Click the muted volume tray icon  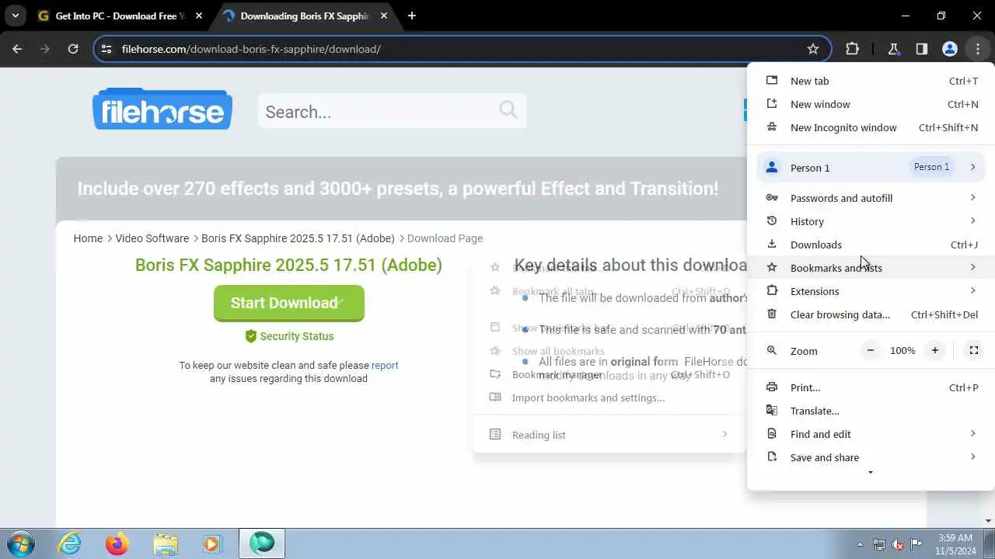[898, 544]
